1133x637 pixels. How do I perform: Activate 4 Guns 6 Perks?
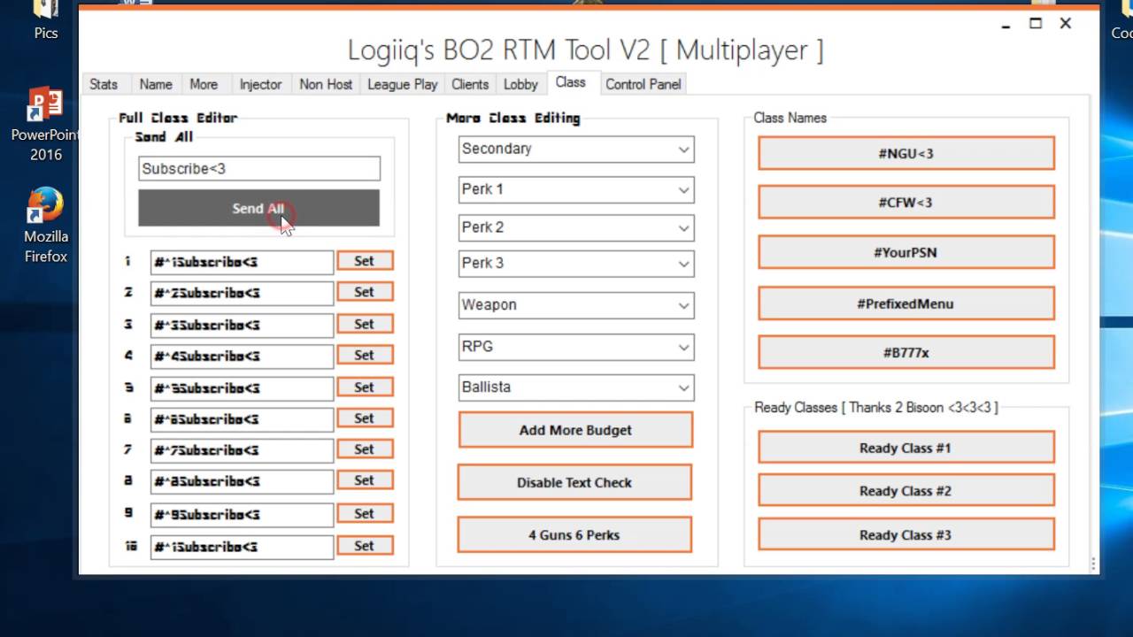[x=574, y=534]
